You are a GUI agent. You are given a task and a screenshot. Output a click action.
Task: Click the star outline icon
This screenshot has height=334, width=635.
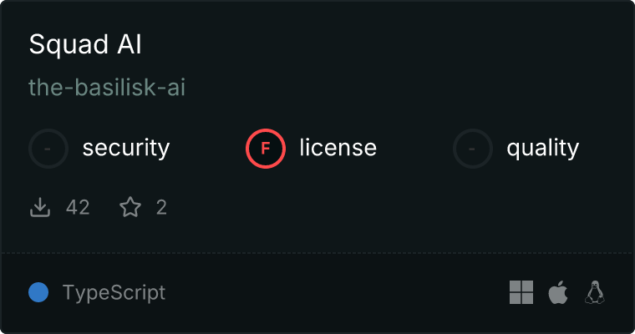tap(130, 207)
